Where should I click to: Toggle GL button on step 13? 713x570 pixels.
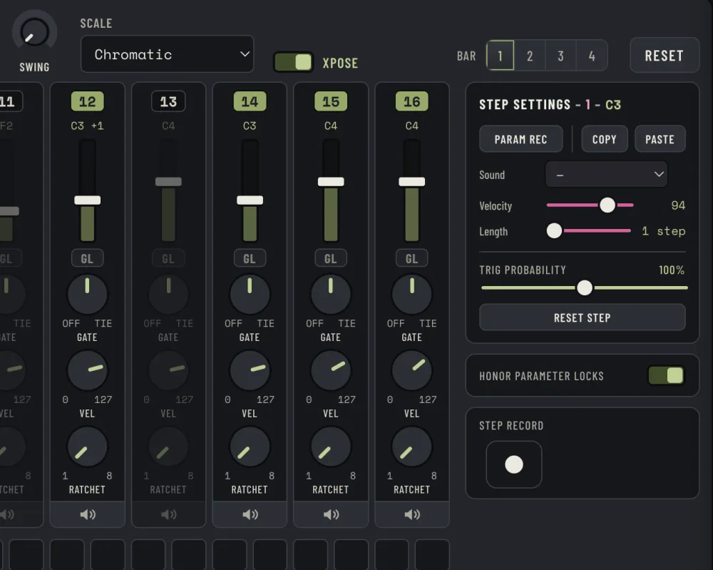[x=168, y=258]
